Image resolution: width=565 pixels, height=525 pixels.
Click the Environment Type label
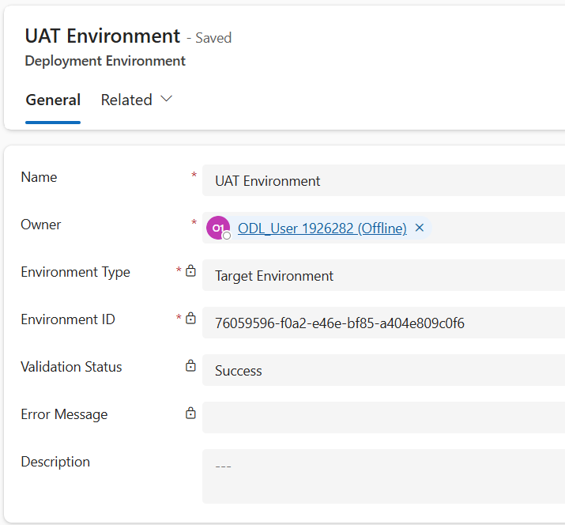75,272
